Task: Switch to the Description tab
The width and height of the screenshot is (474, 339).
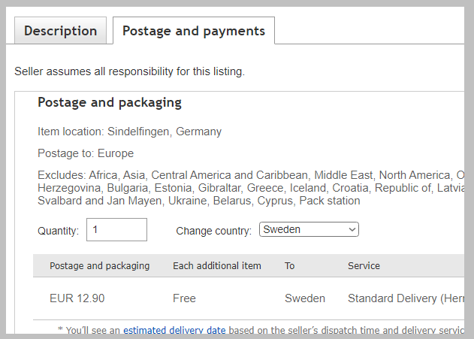Action: (x=60, y=32)
